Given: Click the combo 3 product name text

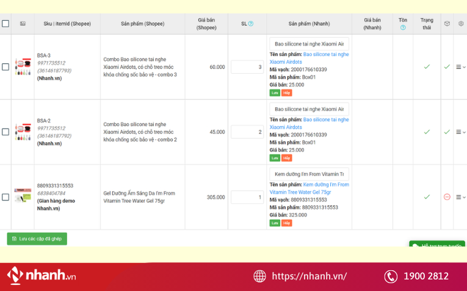Looking at the screenshot, I should click(x=140, y=67).
